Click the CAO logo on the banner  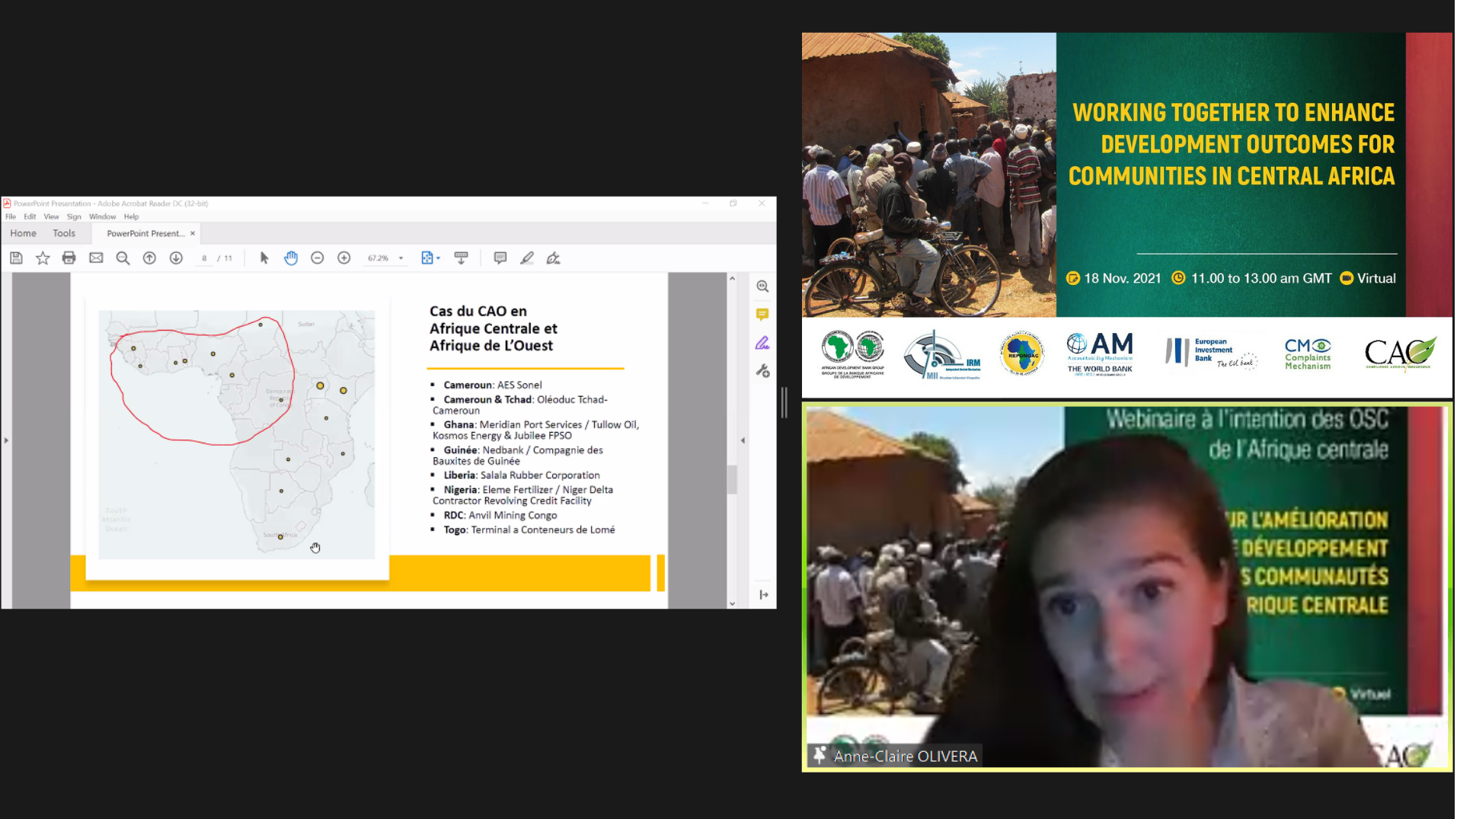coord(1400,354)
